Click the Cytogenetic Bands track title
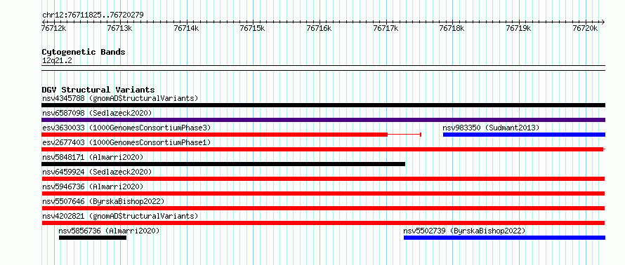The image size is (625, 265). pos(84,52)
